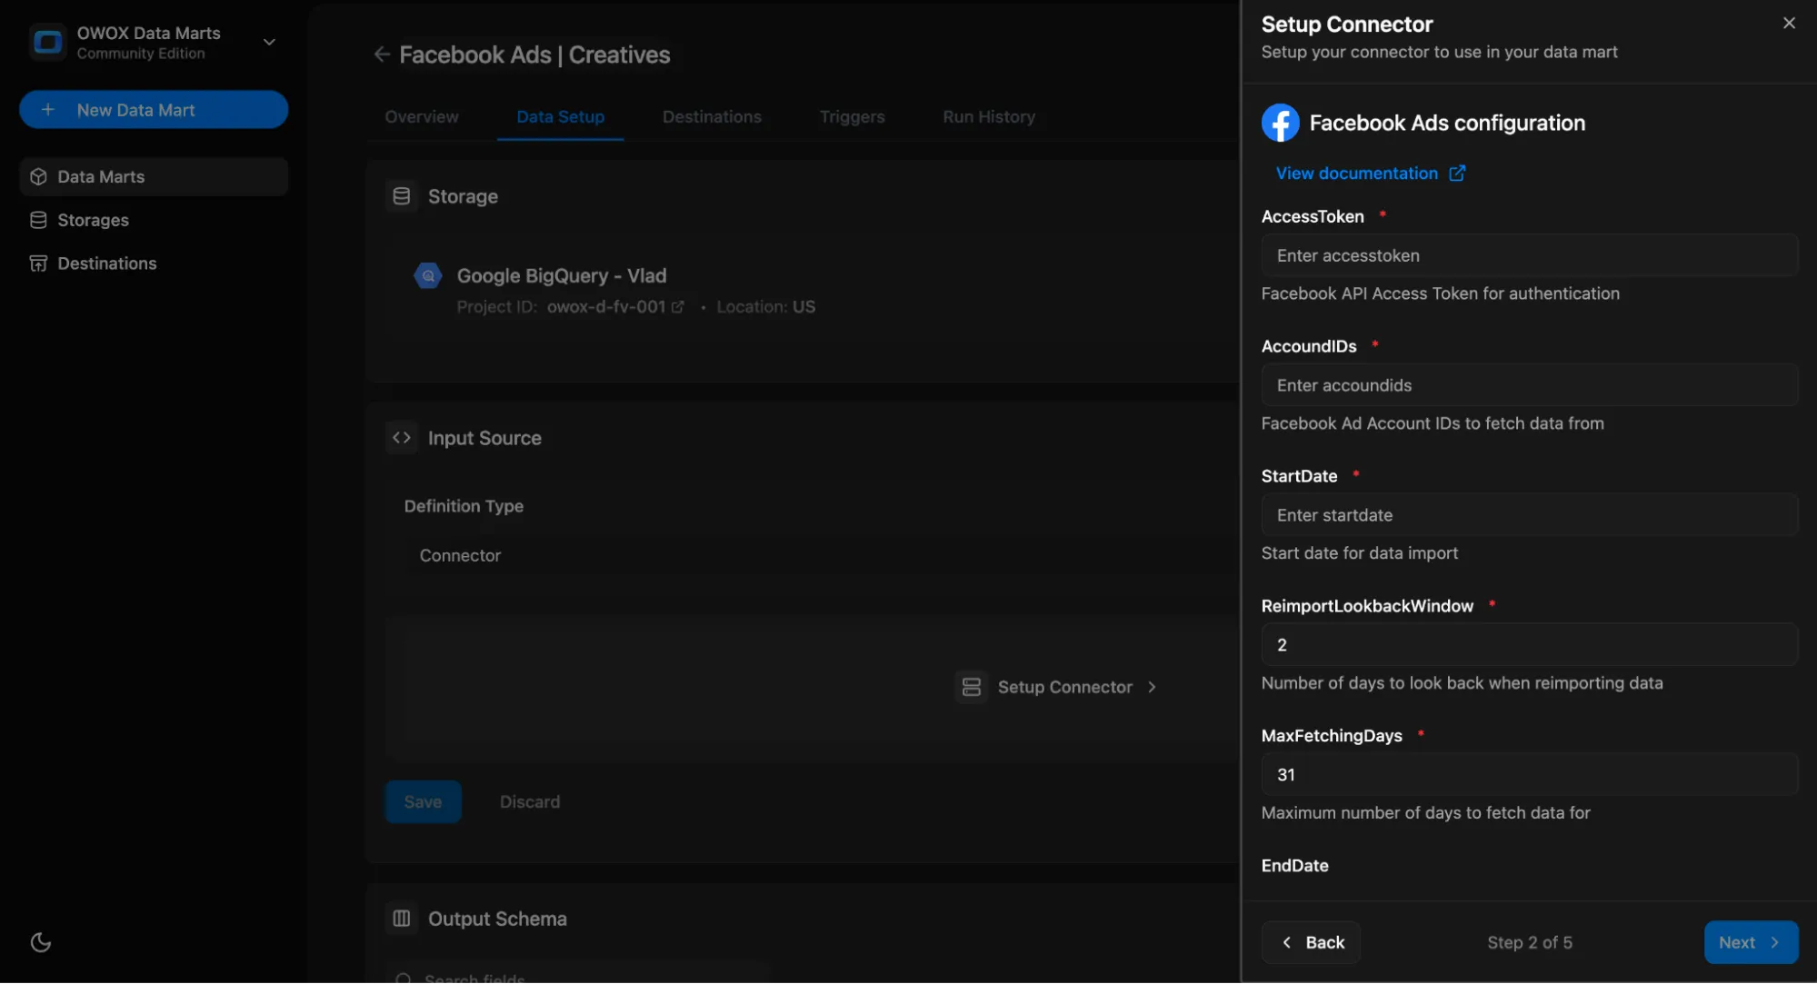Click the back arrow beside Facebook Ads title

click(x=382, y=55)
